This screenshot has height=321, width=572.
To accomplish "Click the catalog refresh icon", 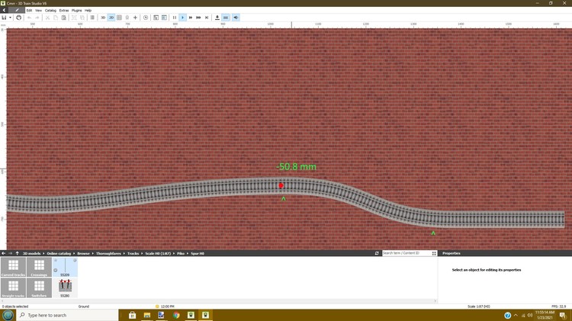I will 377,253.
